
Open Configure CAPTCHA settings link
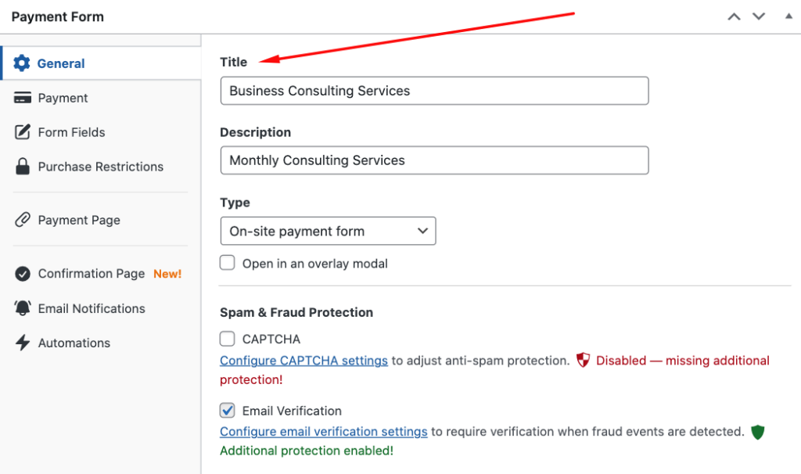point(304,361)
